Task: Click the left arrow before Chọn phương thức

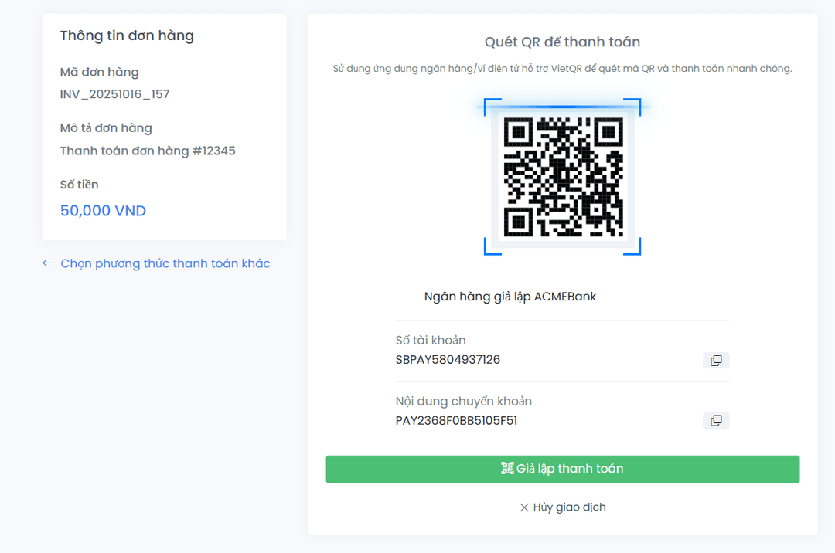Action: (48, 263)
